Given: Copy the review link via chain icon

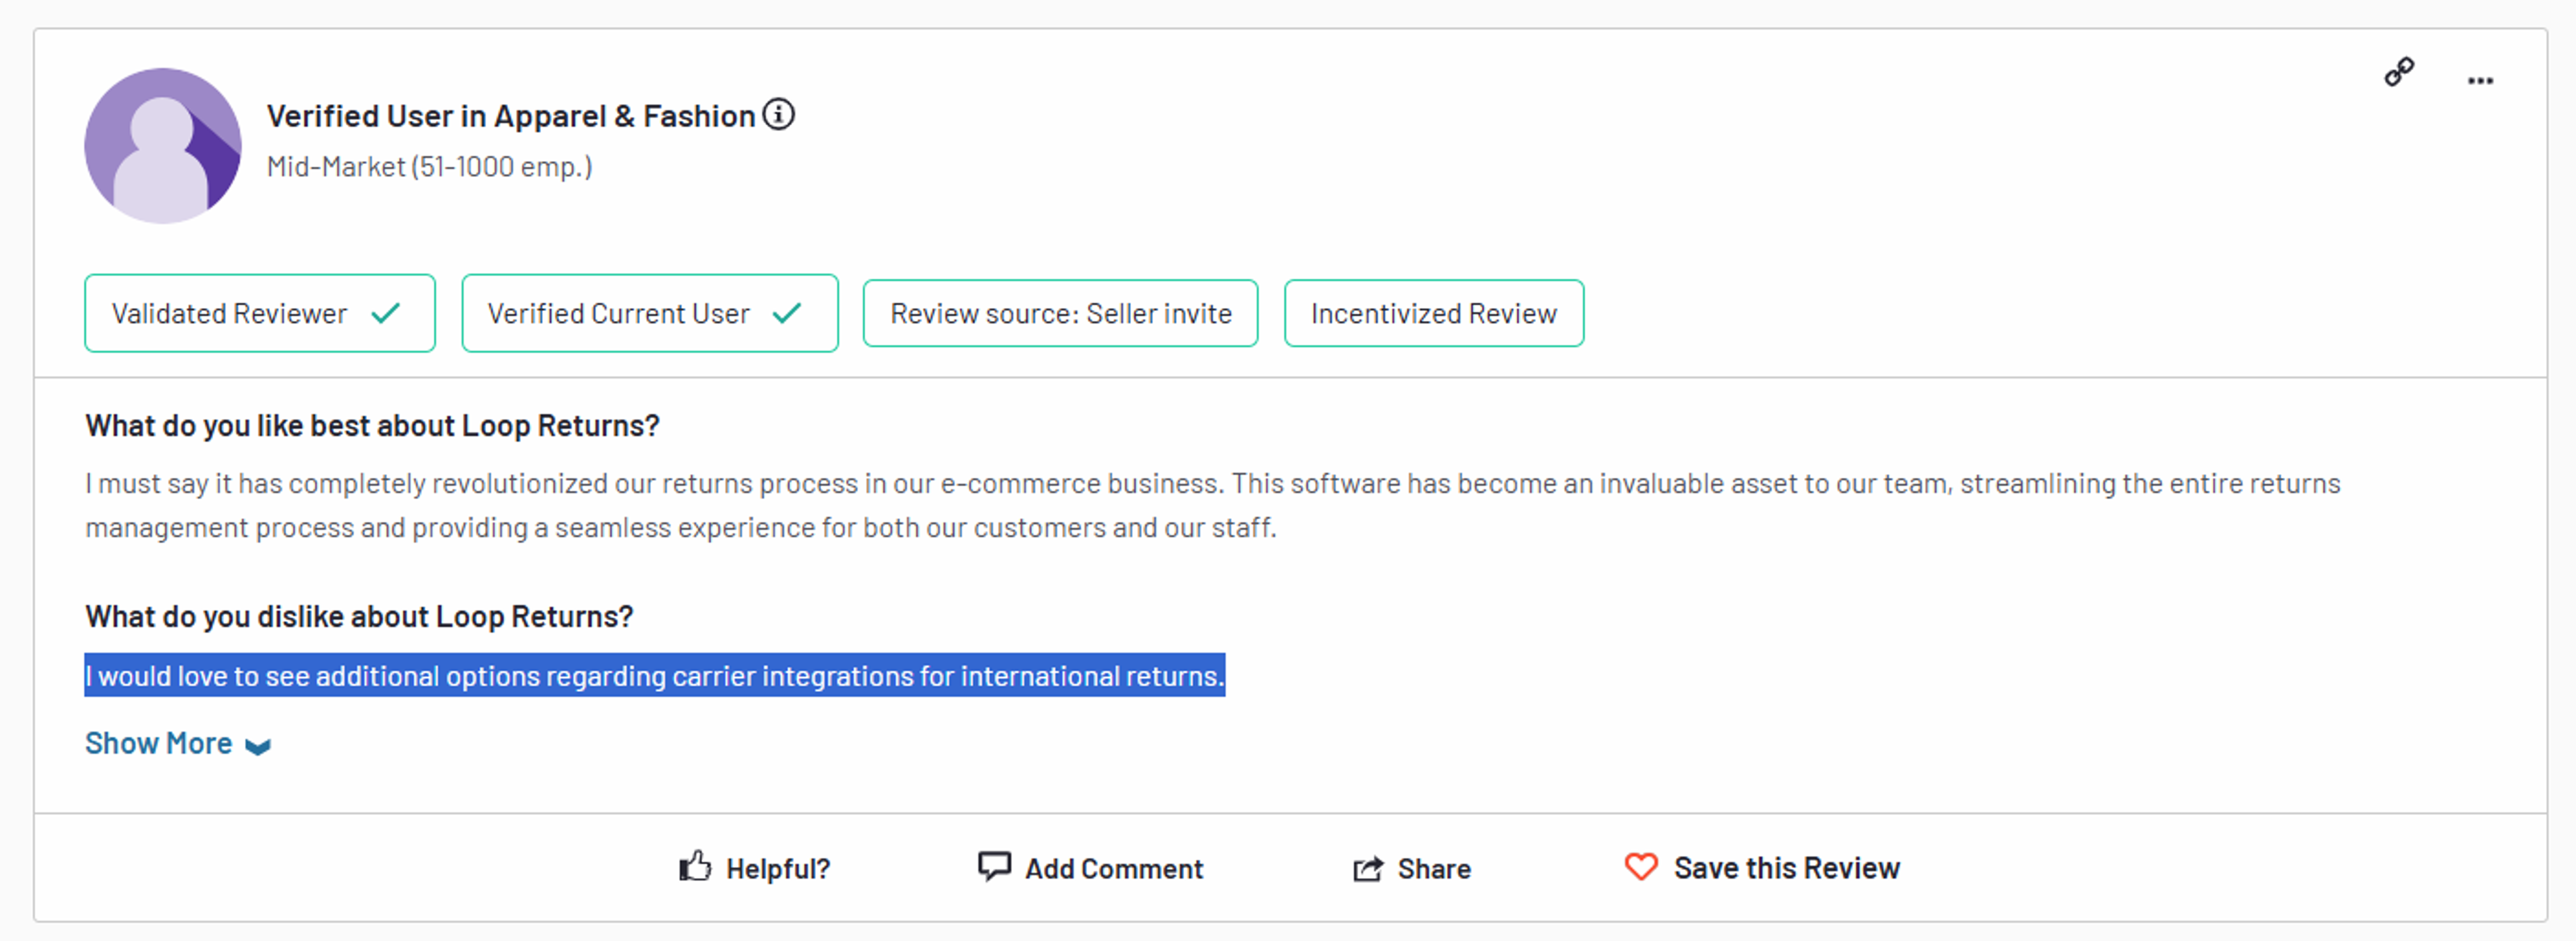Looking at the screenshot, I should [x=2399, y=72].
